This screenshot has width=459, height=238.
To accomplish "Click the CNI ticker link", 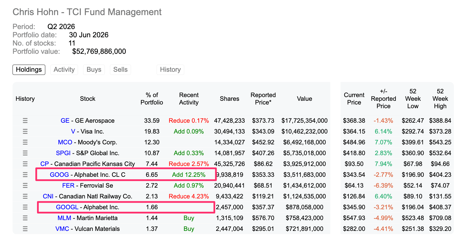I will point(48,196).
